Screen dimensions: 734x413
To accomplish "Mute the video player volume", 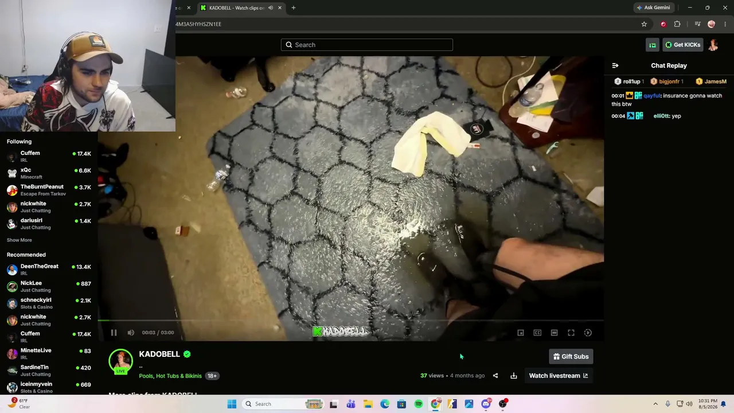I will click(131, 333).
